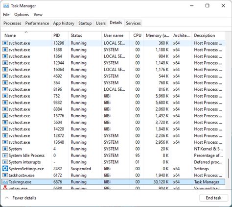Click memory value 5,968 K

coord(162,96)
